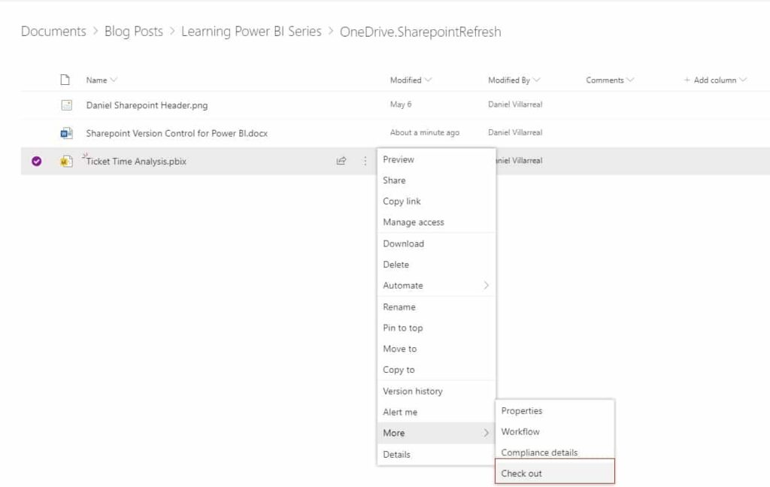
Task: Click Daniel Villarreal in the docx row
Action: click(x=515, y=132)
